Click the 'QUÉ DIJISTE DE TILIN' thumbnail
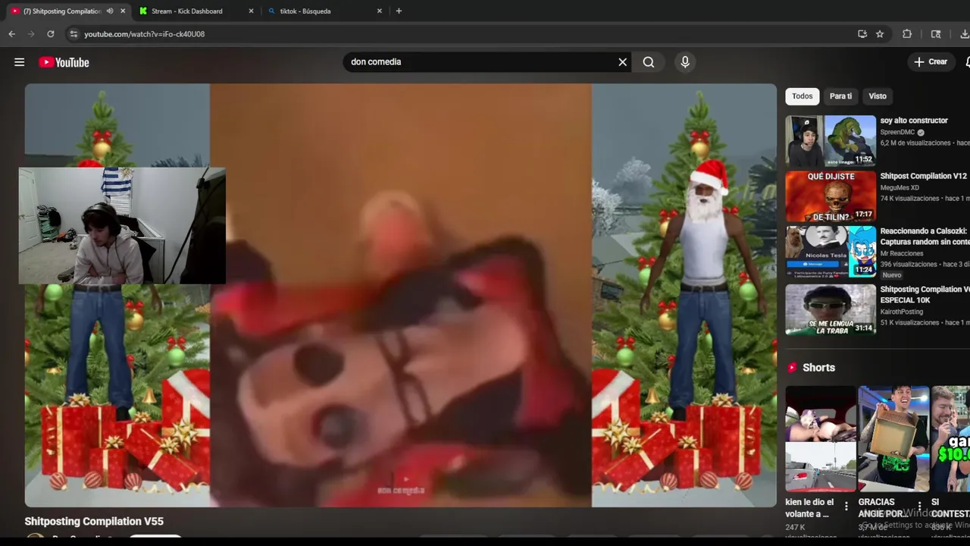Viewport: 970px width, 546px height. [831, 196]
